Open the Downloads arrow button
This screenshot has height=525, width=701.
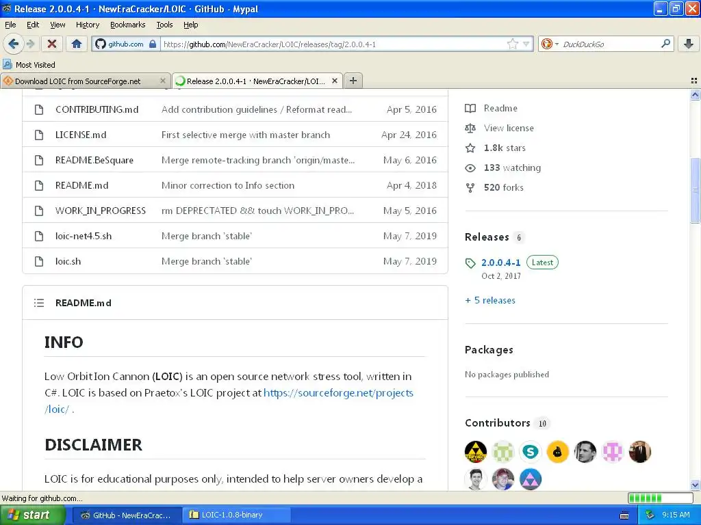coord(689,44)
